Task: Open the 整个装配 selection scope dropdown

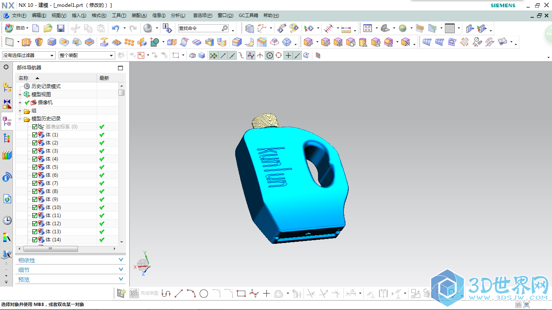Action: pos(87,55)
